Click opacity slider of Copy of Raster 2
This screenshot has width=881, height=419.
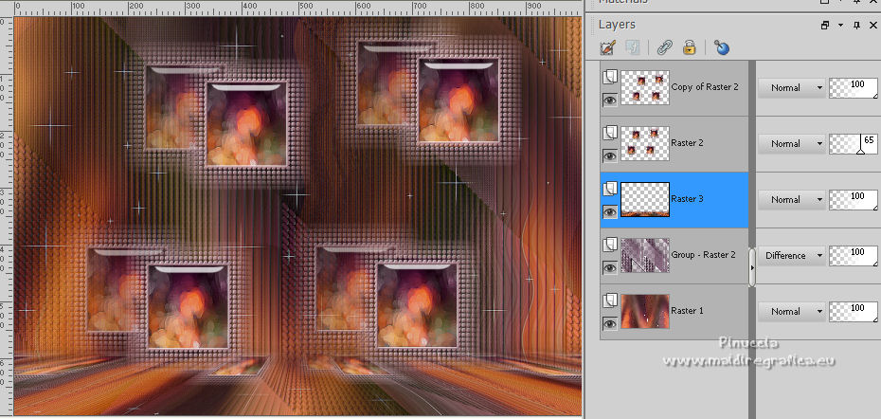click(x=854, y=88)
